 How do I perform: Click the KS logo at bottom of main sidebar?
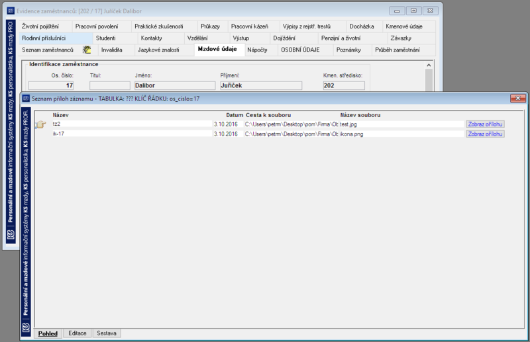pos(11,234)
